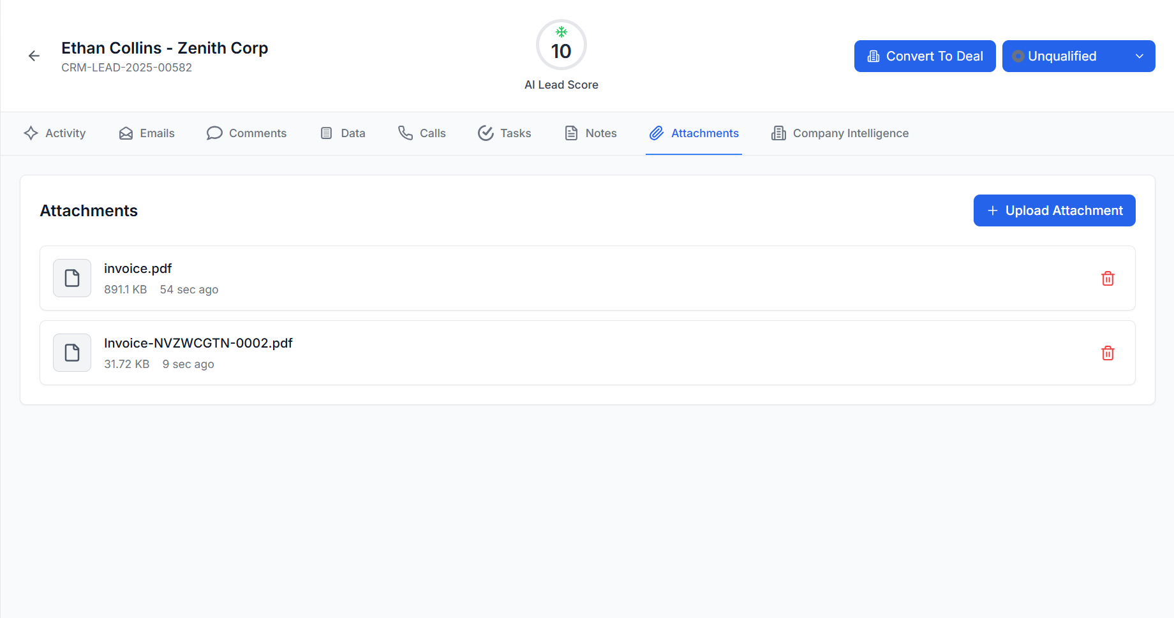Open the invoice.pdf file name
This screenshot has width=1174, height=618.
[x=138, y=269]
